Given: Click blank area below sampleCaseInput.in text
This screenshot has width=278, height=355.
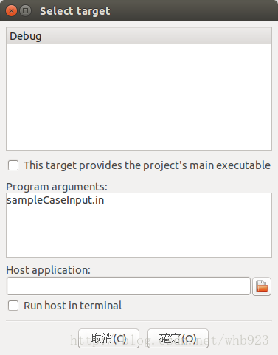Looking at the screenshot, I should tap(139, 231).
